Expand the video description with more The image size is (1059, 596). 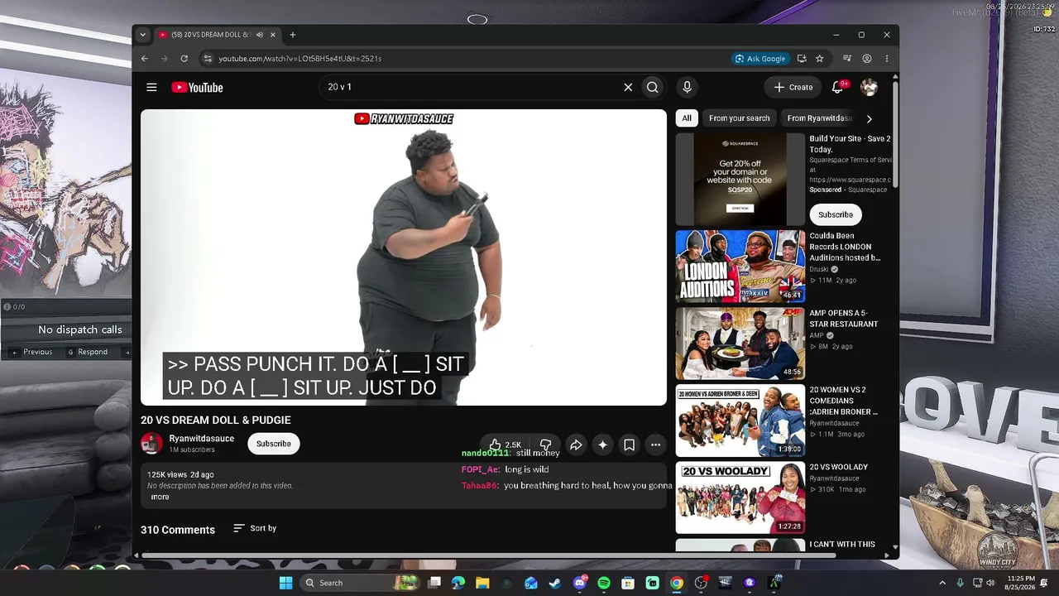[x=160, y=497]
